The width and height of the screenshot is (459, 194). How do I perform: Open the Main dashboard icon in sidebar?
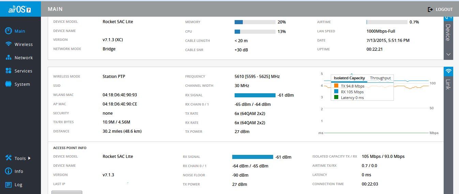pos(9,31)
